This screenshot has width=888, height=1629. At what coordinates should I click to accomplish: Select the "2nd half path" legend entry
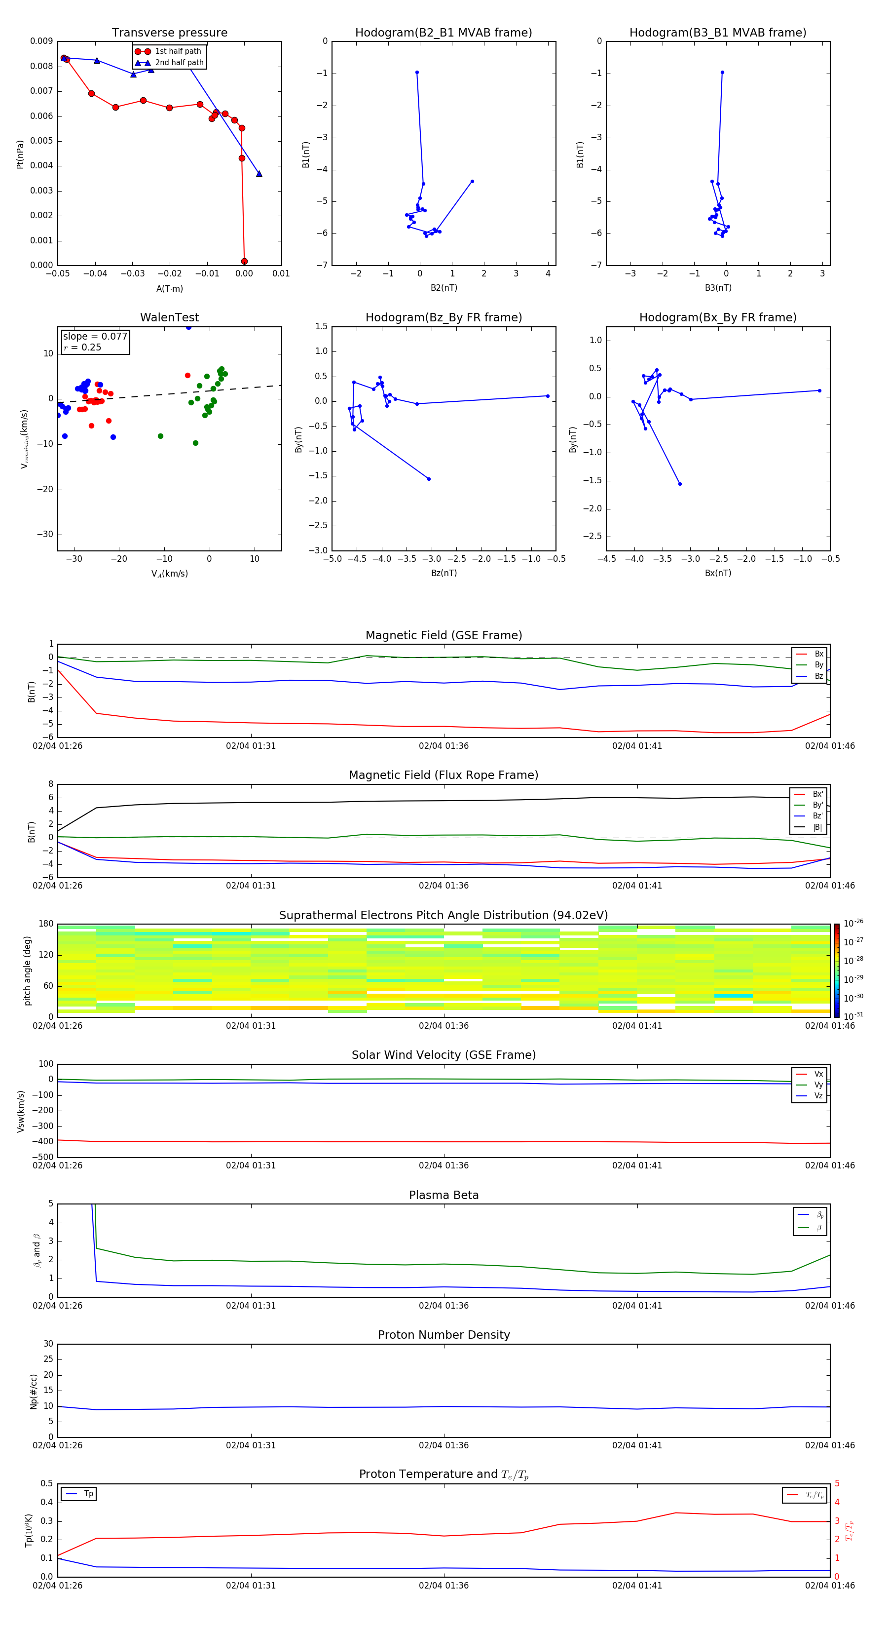[169, 63]
